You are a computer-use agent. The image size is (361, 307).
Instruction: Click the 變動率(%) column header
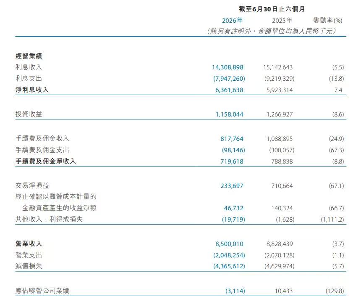tap(327, 21)
